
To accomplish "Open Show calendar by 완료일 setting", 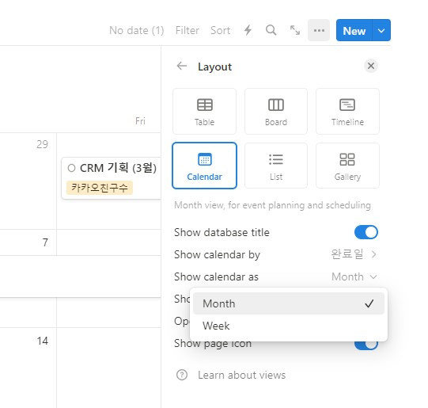I will 276,254.
